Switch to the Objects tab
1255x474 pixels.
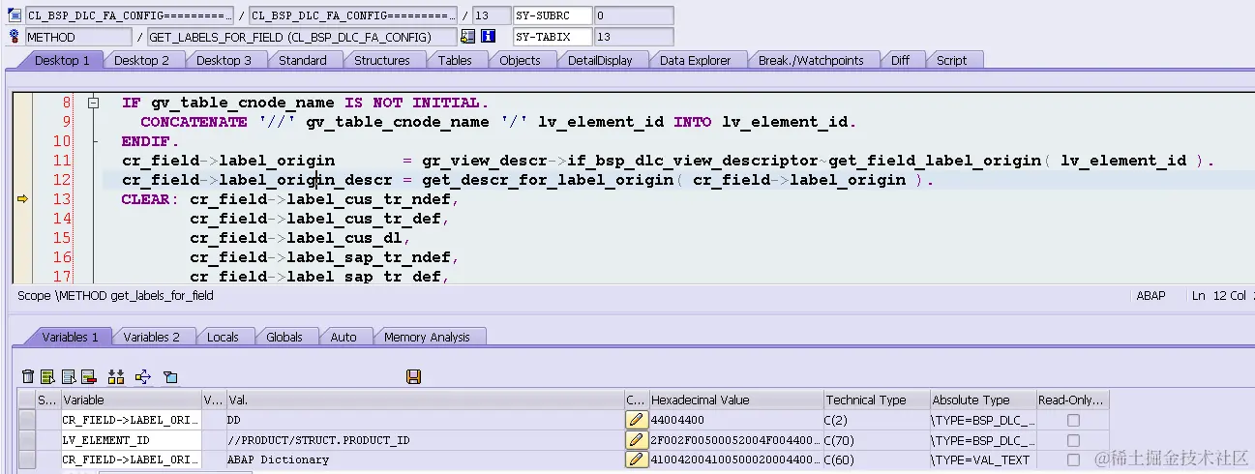pyautogui.click(x=520, y=60)
